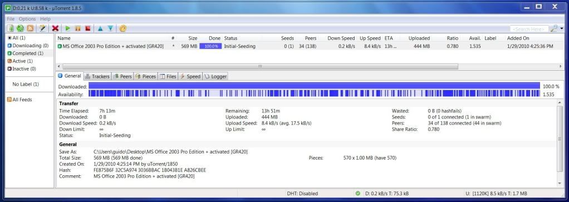Sort by the Size column header

coord(193,38)
